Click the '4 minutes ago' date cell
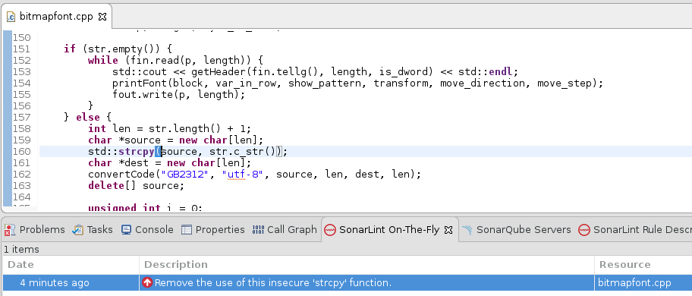The height and width of the screenshot is (296, 692). 55,283
